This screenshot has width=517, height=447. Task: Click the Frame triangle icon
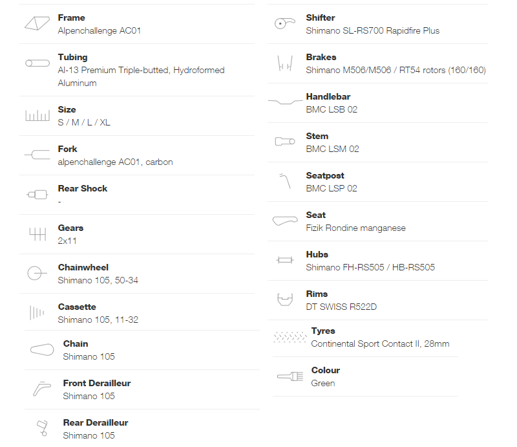coord(37,23)
